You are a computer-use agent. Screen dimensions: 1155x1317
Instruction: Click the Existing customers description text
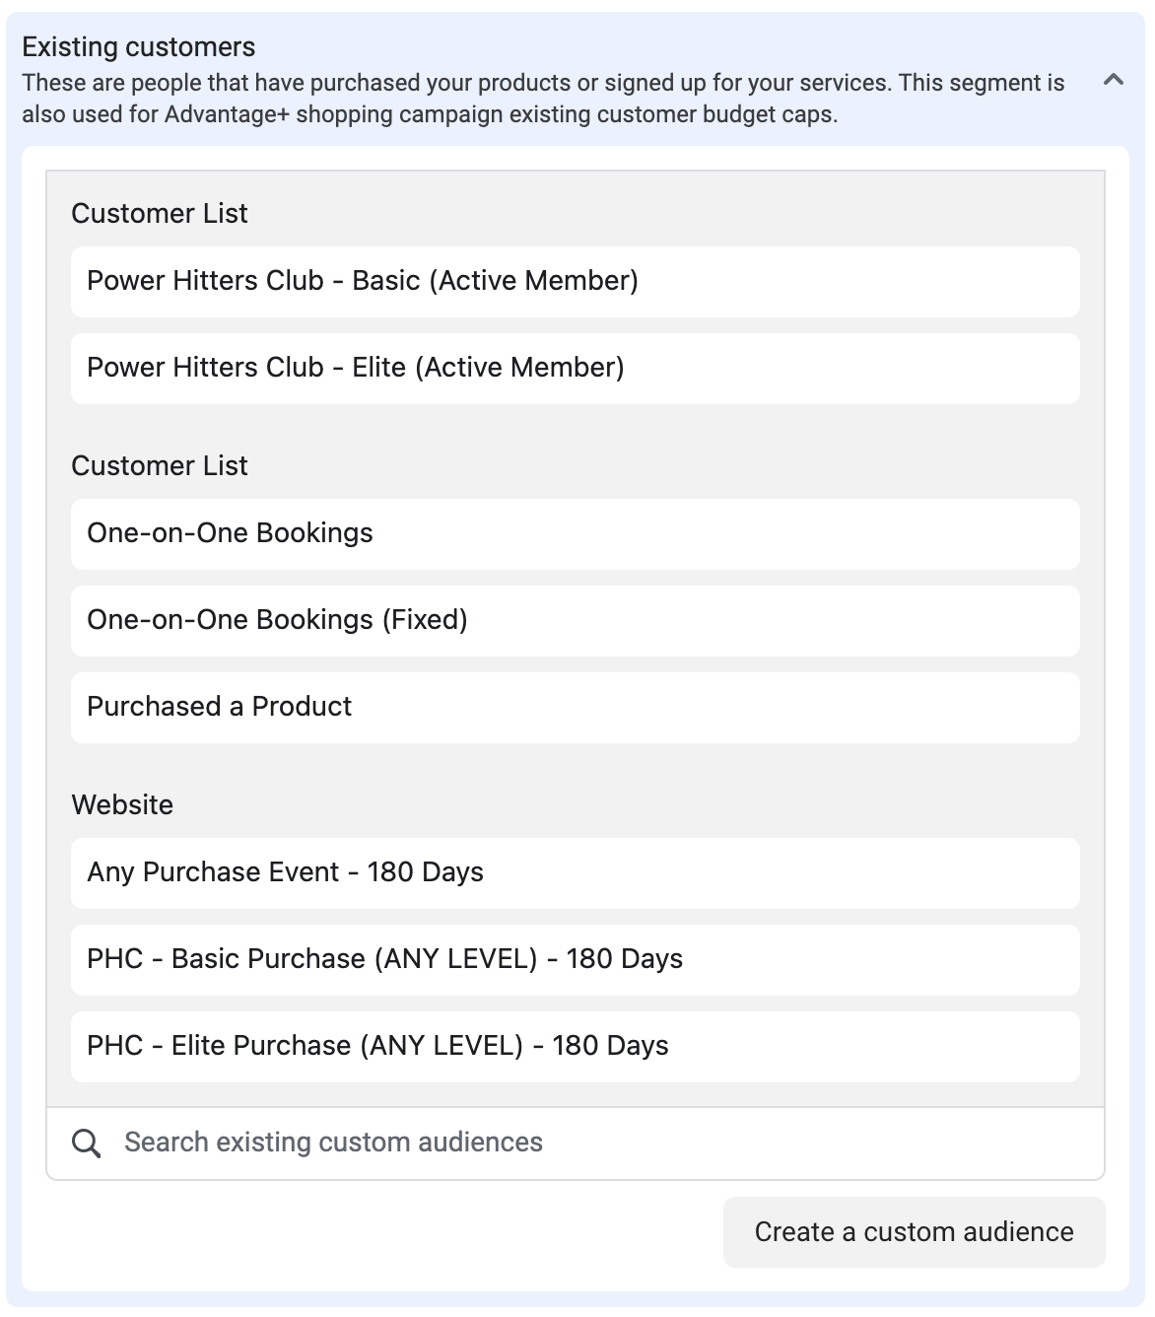click(543, 99)
